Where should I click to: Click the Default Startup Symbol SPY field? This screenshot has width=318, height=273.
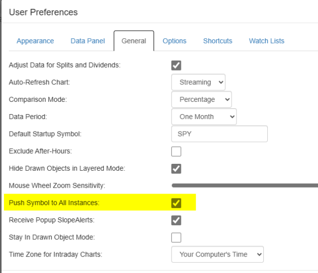point(219,134)
